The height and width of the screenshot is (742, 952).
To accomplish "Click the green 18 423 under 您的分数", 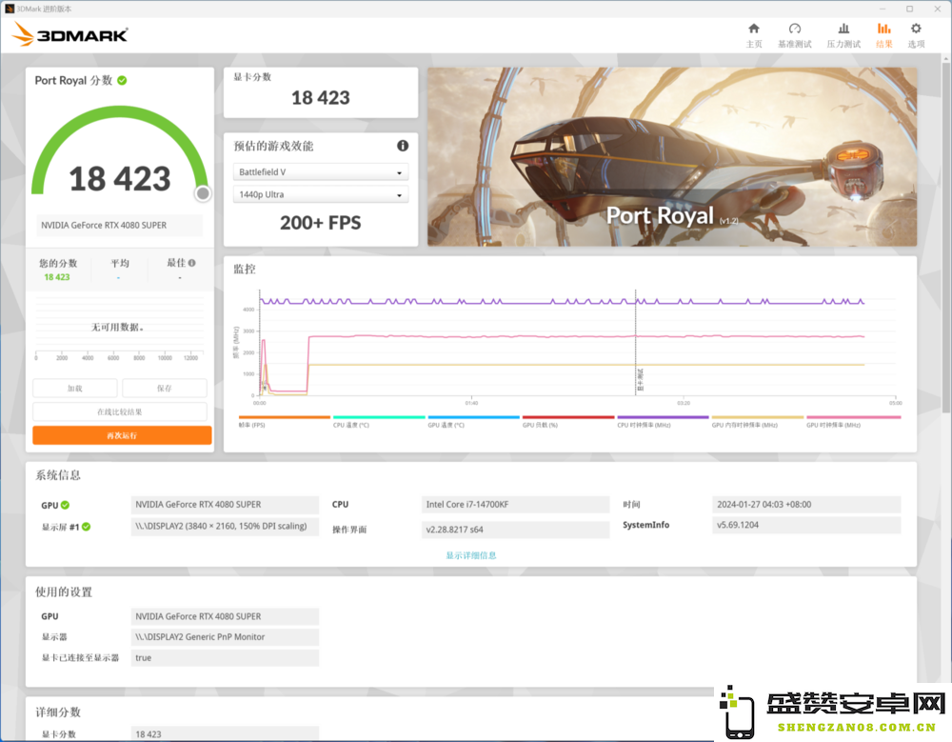I will point(57,277).
